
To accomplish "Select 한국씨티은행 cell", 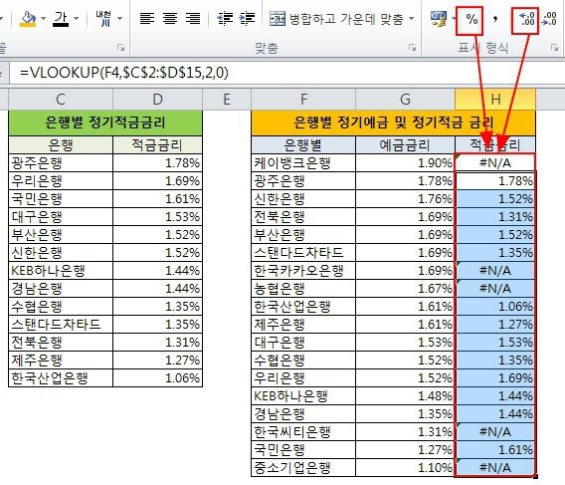I will coord(303,432).
